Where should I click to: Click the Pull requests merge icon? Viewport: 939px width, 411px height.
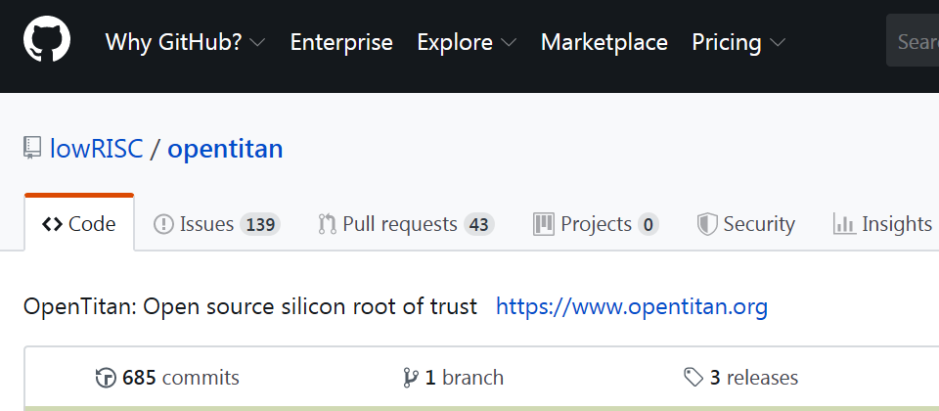[x=328, y=224]
